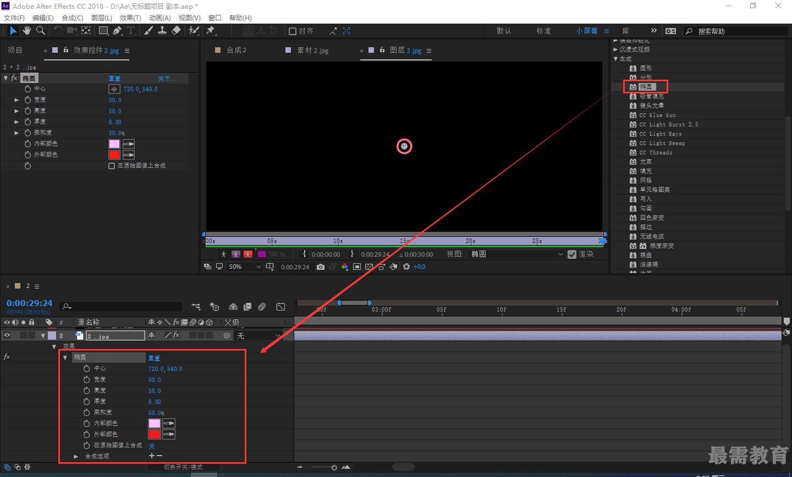Collapse the 生成 category in effects panel
Image resolution: width=792 pixels, height=477 pixels.
pyautogui.click(x=615, y=59)
